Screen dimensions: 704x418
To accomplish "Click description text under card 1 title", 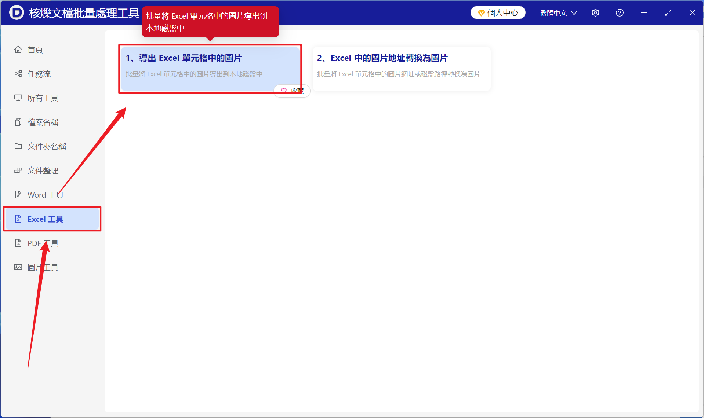I will (x=194, y=74).
